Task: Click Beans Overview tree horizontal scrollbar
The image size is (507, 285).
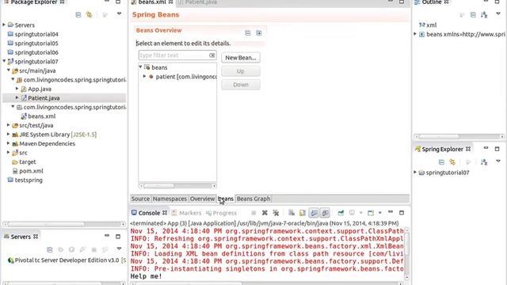Action: (177, 186)
